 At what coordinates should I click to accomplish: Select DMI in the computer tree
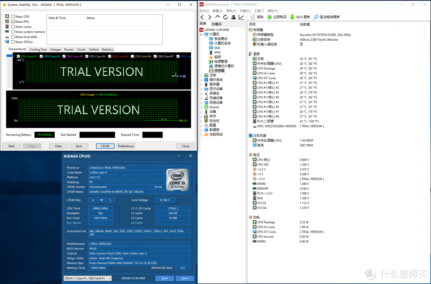tap(214, 48)
